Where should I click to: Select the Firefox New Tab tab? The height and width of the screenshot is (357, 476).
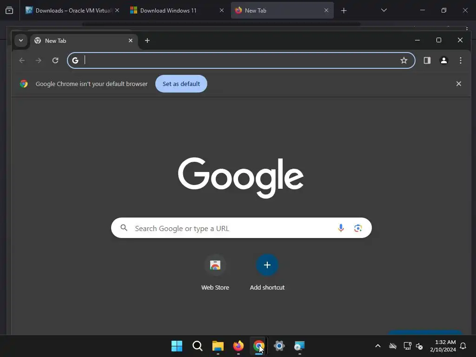[x=282, y=11]
